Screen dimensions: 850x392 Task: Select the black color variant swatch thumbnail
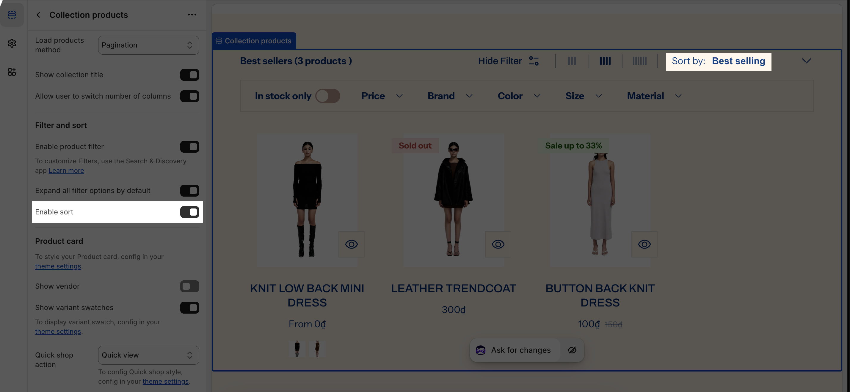pos(297,349)
